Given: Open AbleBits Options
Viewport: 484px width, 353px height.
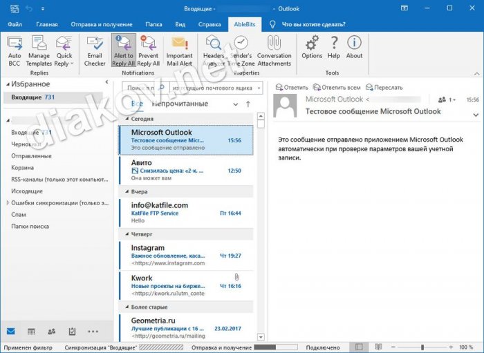Looking at the screenshot, I should point(312,48).
